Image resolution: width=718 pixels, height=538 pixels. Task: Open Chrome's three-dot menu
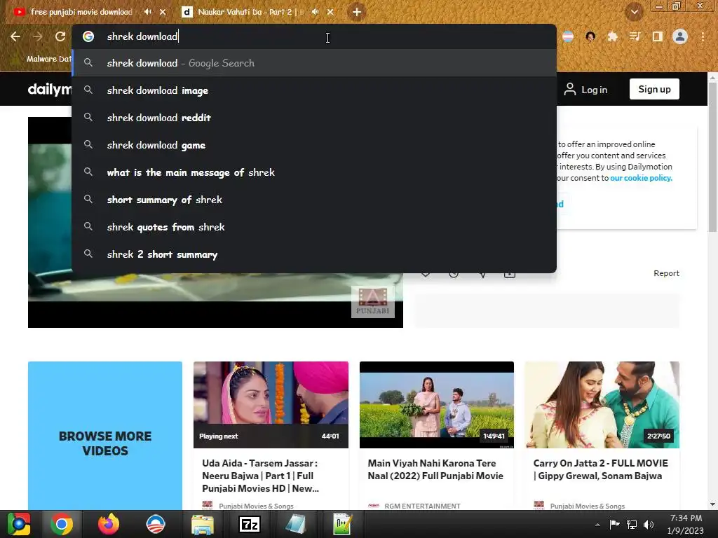coord(703,36)
